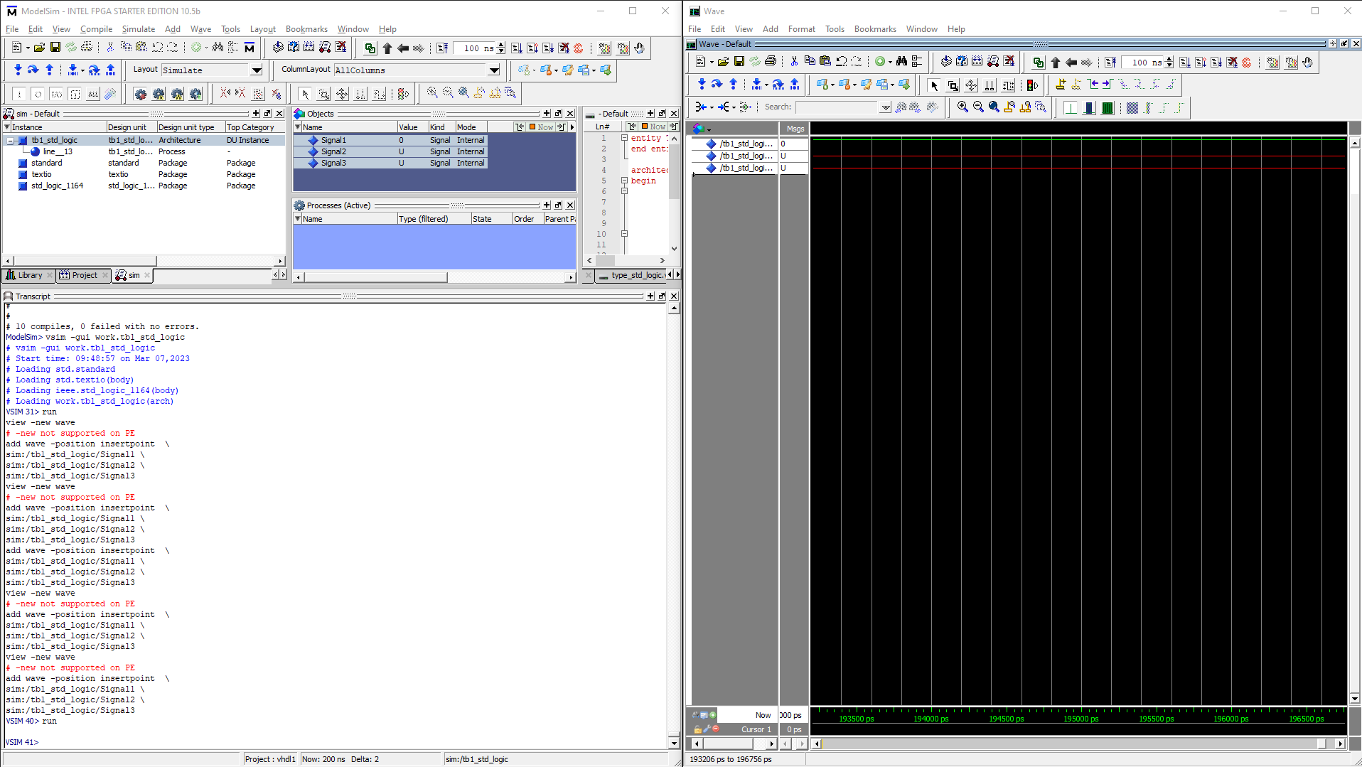Click the Find Previous Transition icon in Wave toolbar
The width and height of the screenshot is (1362, 767).
click(x=1093, y=85)
